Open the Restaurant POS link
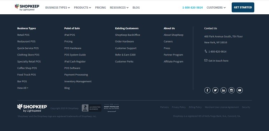The image size is (269, 131). pyautogui.click(x=26, y=42)
